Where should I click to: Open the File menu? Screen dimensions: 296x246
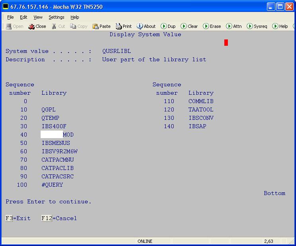click(10, 17)
